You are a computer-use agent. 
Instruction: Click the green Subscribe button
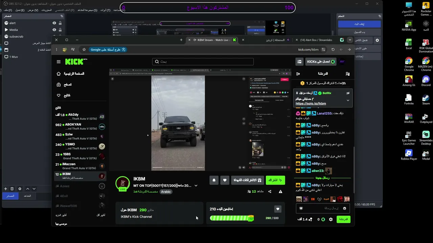coord(275,180)
